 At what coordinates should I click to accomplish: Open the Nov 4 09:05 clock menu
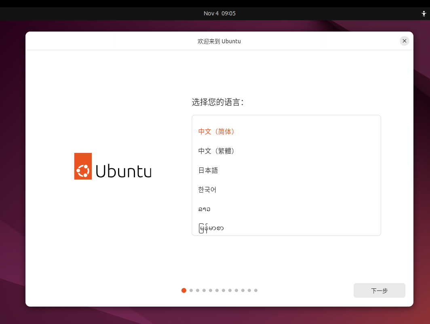(x=219, y=13)
